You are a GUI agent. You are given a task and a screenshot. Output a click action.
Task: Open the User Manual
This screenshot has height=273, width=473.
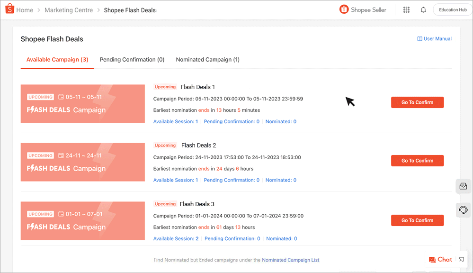click(434, 38)
